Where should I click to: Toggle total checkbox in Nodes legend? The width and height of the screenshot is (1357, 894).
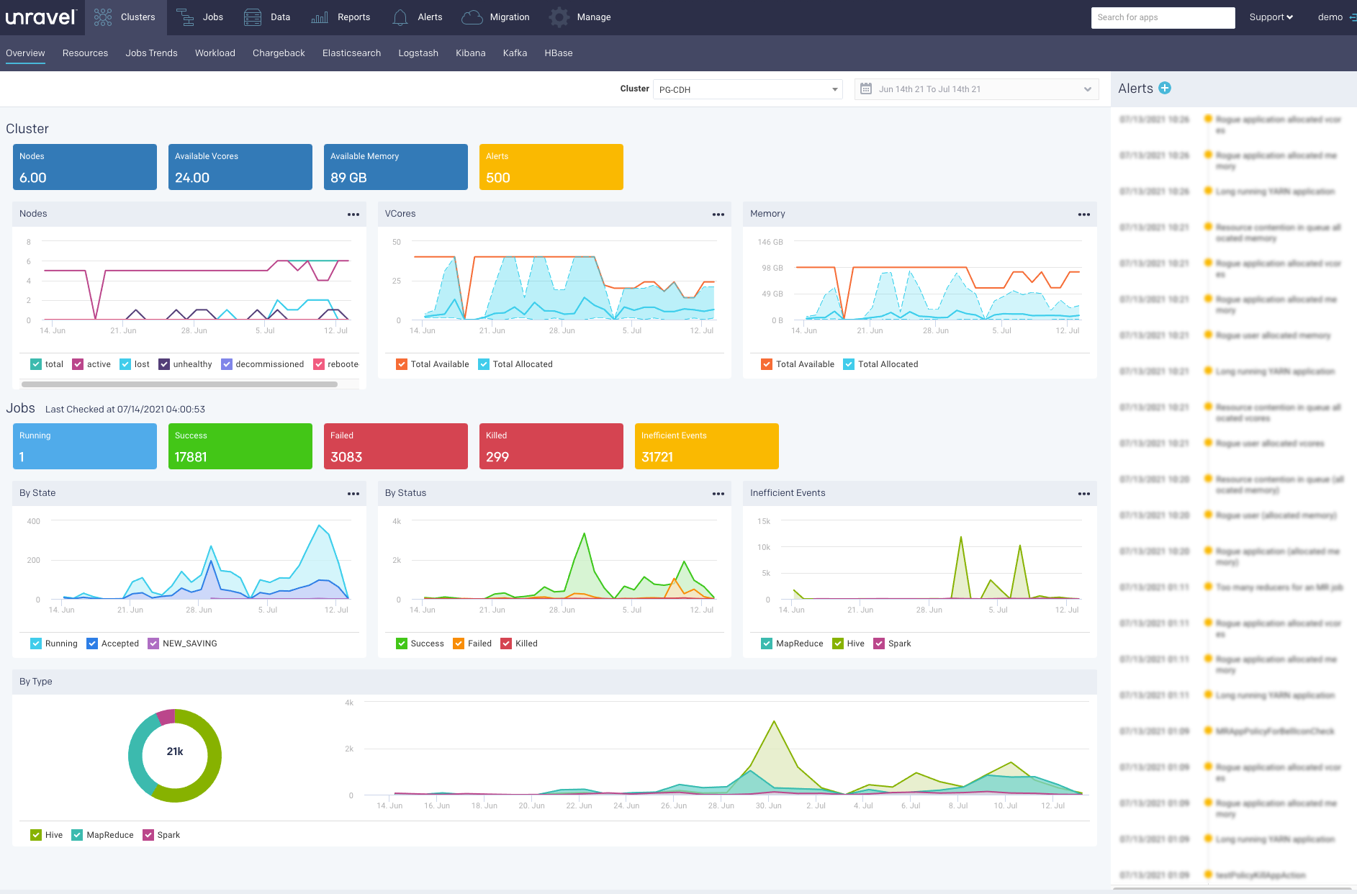click(x=36, y=364)
